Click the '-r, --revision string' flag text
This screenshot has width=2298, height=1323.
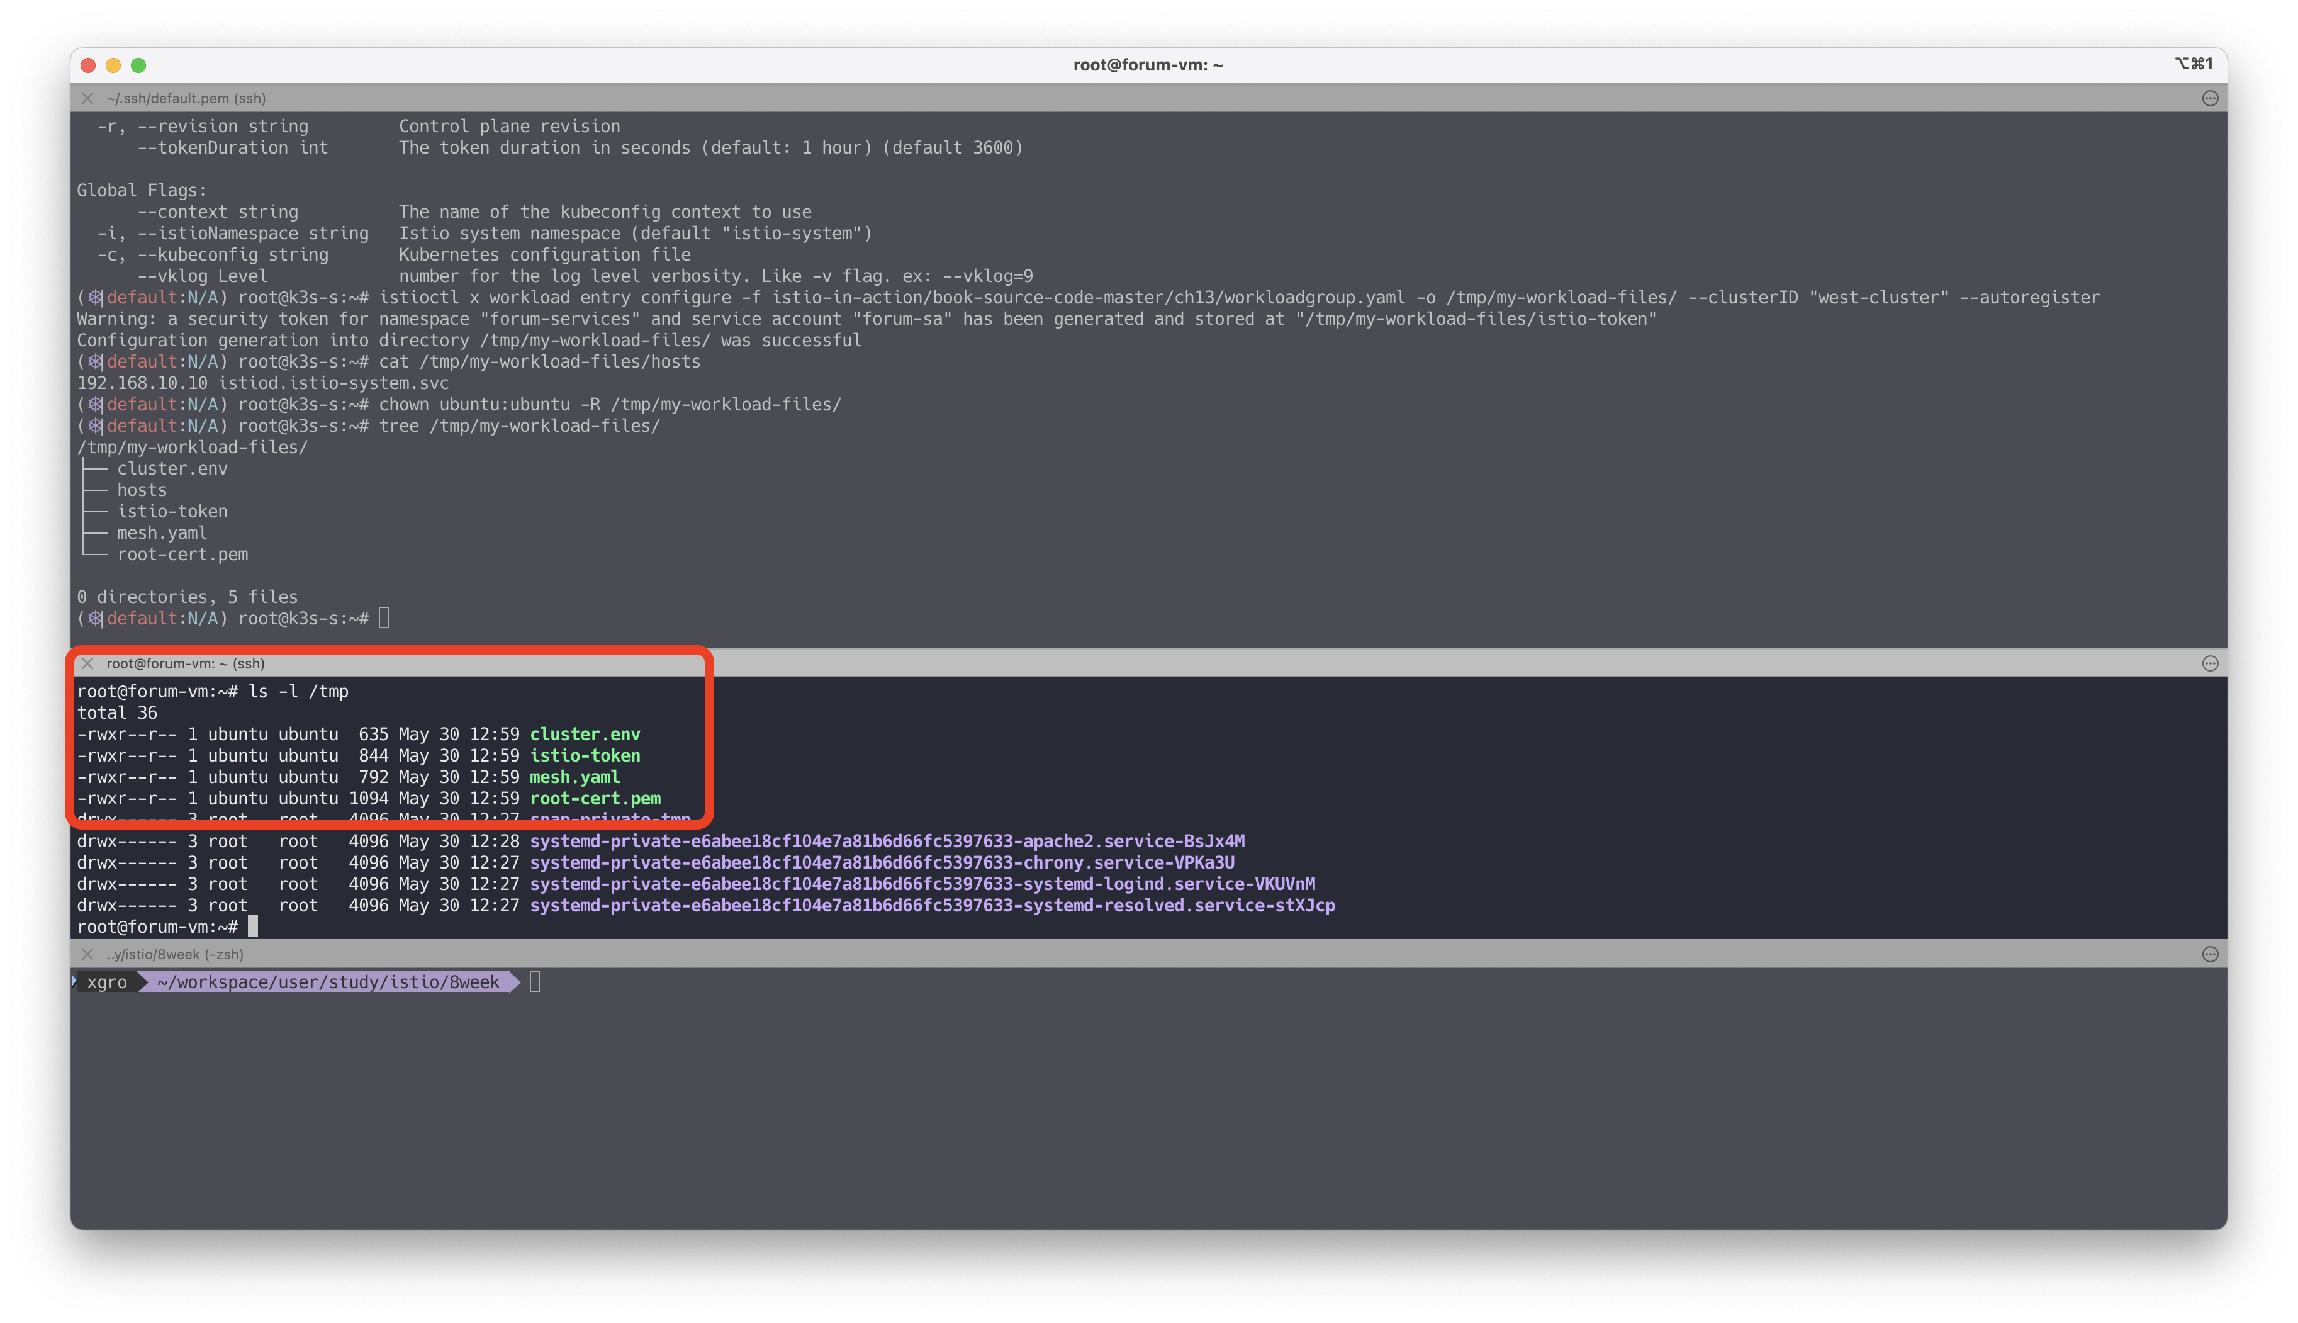point(203,127)
